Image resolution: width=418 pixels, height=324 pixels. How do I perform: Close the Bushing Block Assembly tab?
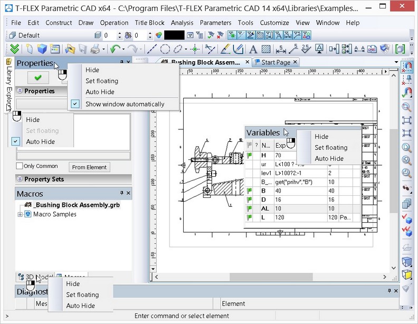click(247, 62)
